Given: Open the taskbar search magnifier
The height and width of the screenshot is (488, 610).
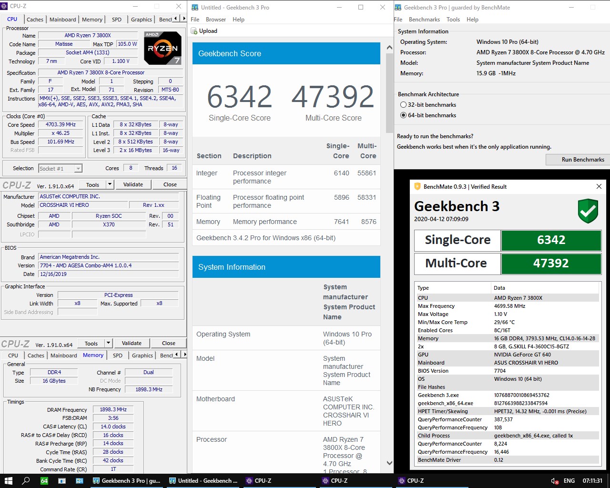Looking at the screenshot, I should pos(26,480).
